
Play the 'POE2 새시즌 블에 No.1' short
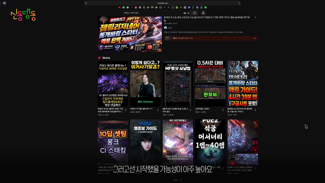pos(113,84)
